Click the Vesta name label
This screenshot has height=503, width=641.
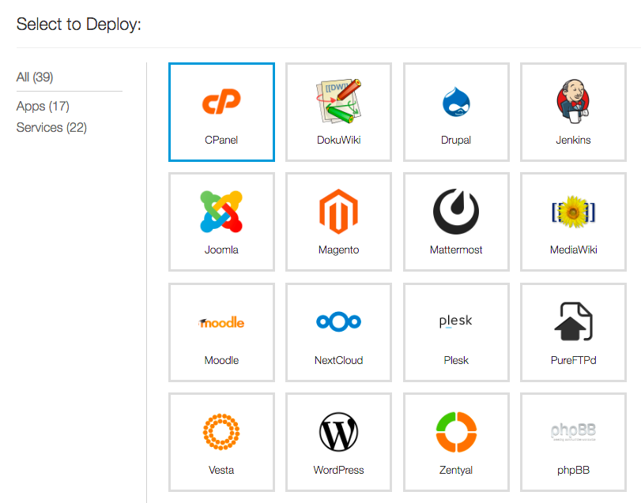click(221, 470)
